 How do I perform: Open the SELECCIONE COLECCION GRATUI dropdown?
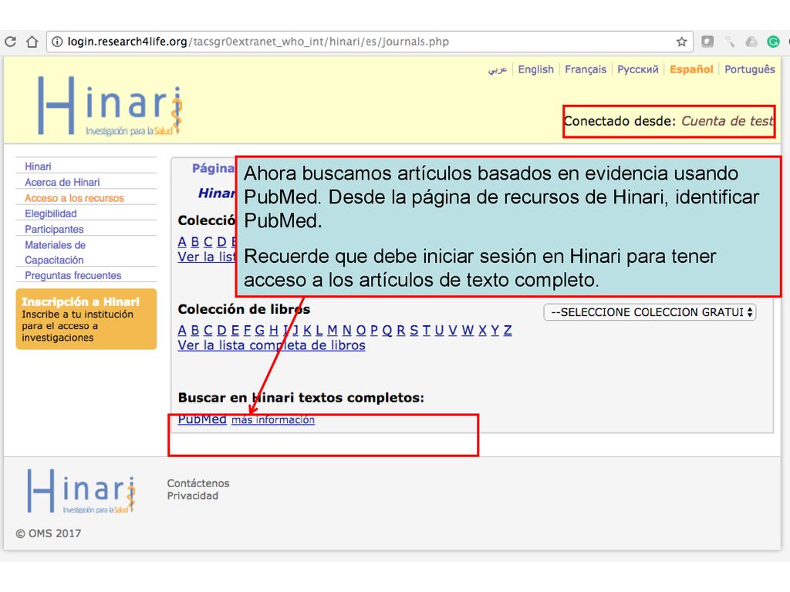(650, 312)
